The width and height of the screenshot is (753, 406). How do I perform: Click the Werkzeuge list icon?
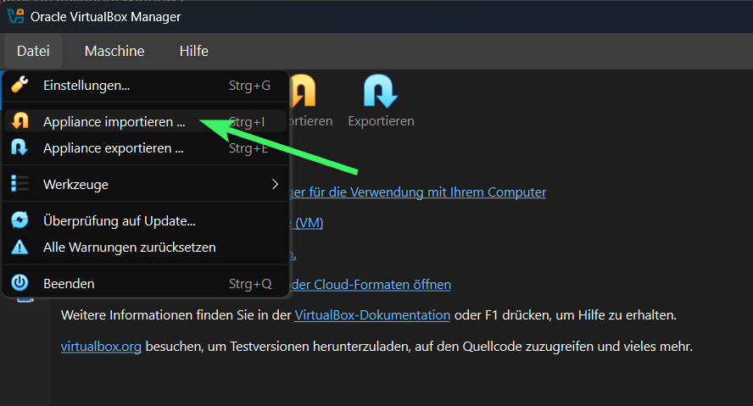pos(20,184)
